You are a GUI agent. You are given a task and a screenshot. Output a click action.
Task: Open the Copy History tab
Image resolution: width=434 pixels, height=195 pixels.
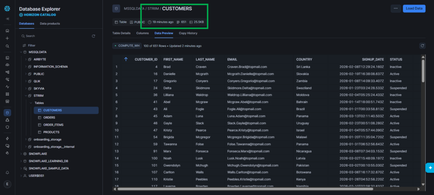(188, 33)
